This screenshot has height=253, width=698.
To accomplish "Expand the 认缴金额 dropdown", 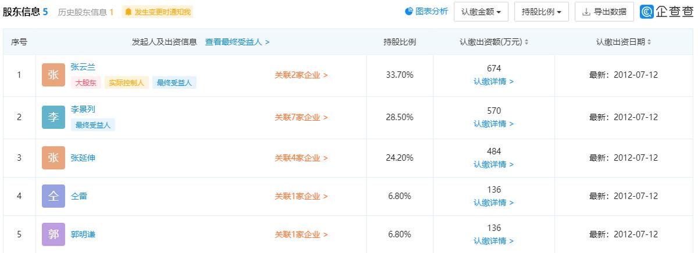I will pos(481,12).
